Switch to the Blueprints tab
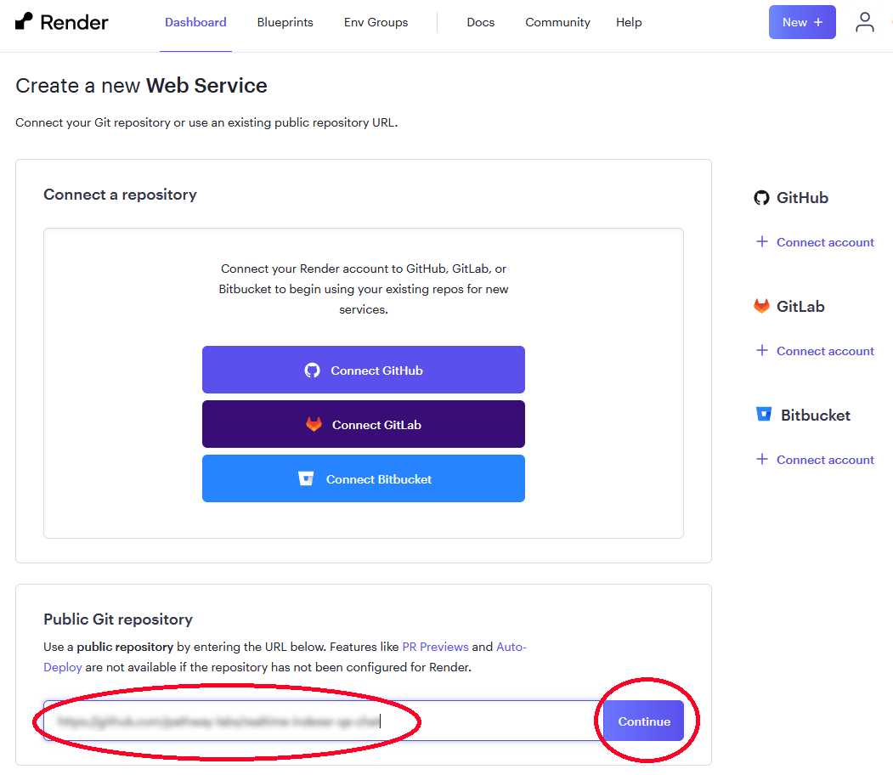The height and width of the screenshot is (775, 893). 285,22
